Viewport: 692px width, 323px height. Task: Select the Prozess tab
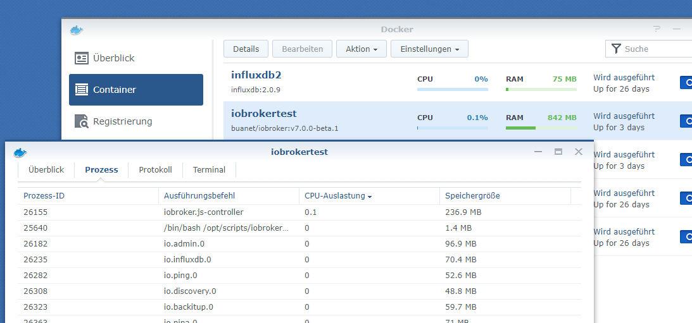pos(101,169)
